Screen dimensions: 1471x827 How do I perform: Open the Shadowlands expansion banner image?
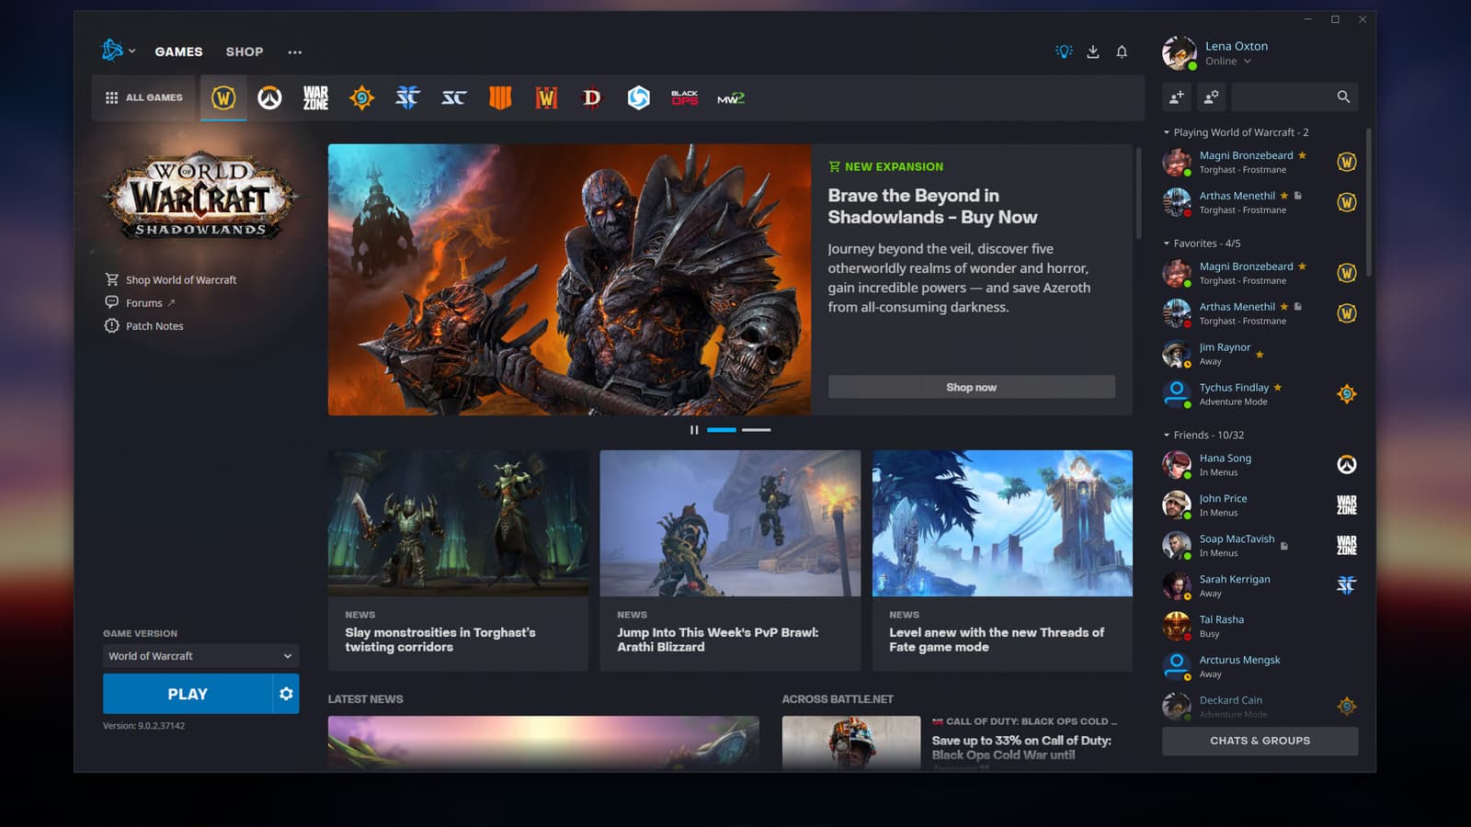(569, 279)
